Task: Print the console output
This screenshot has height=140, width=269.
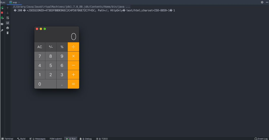Action: (x=8, y=28)
